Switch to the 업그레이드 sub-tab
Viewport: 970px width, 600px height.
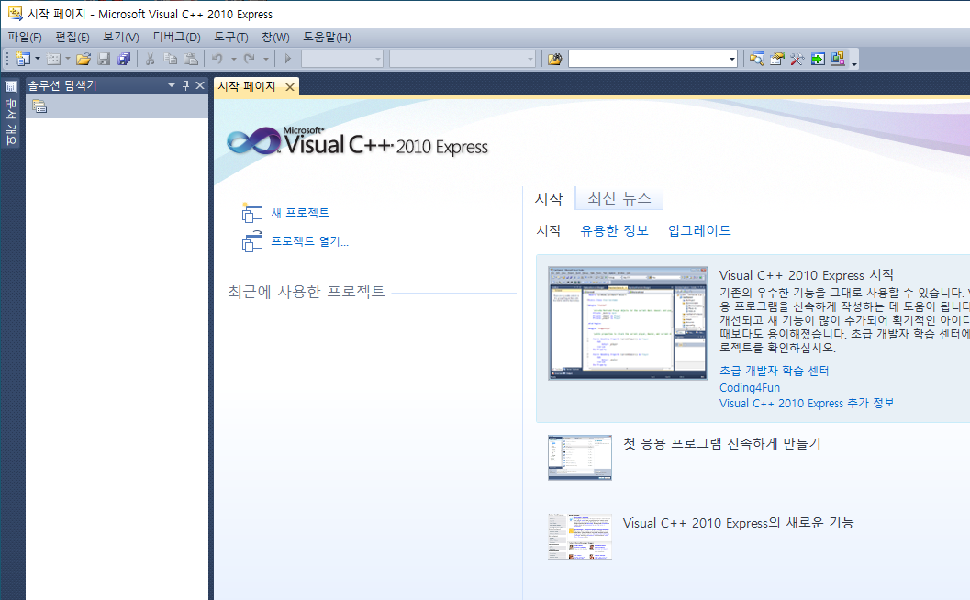699,230
